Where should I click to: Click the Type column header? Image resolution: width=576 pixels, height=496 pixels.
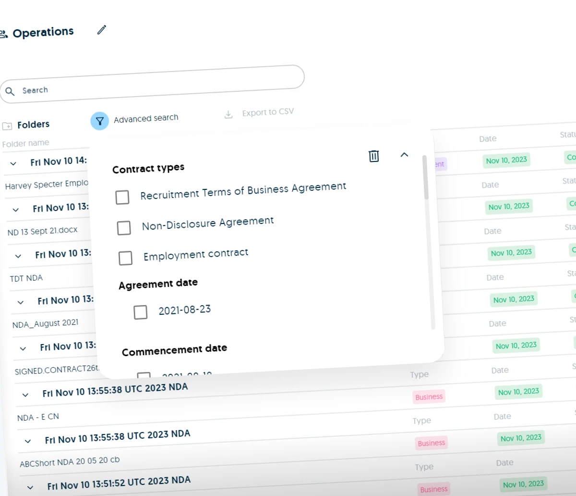point(419,374)
